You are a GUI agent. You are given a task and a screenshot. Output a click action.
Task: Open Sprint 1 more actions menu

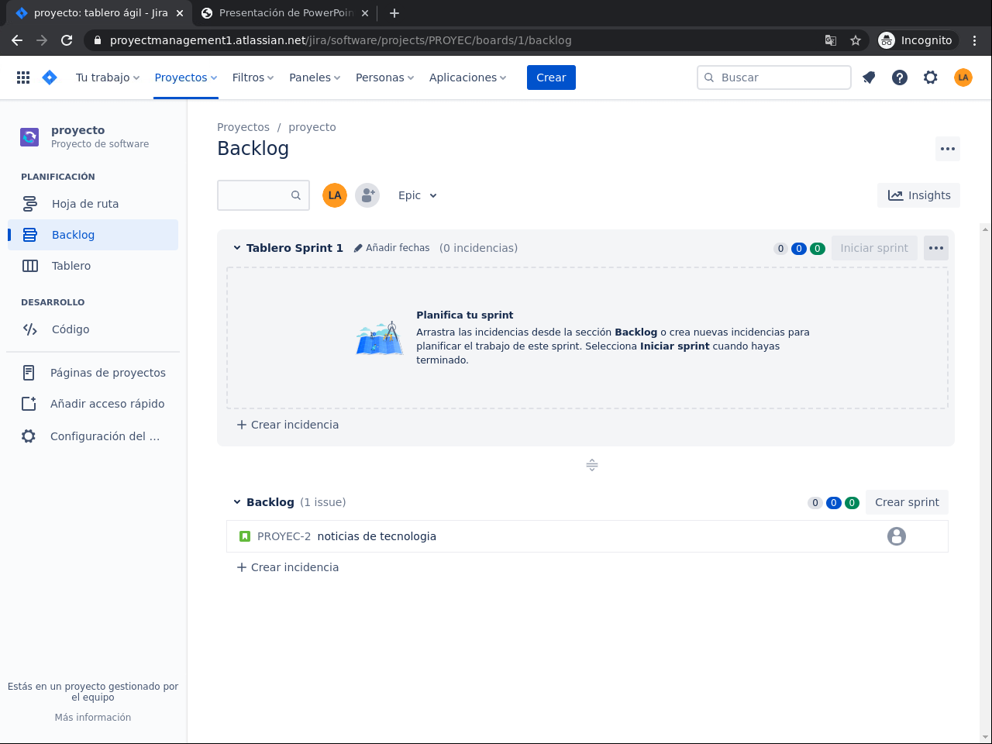click(x=936, y=248)
